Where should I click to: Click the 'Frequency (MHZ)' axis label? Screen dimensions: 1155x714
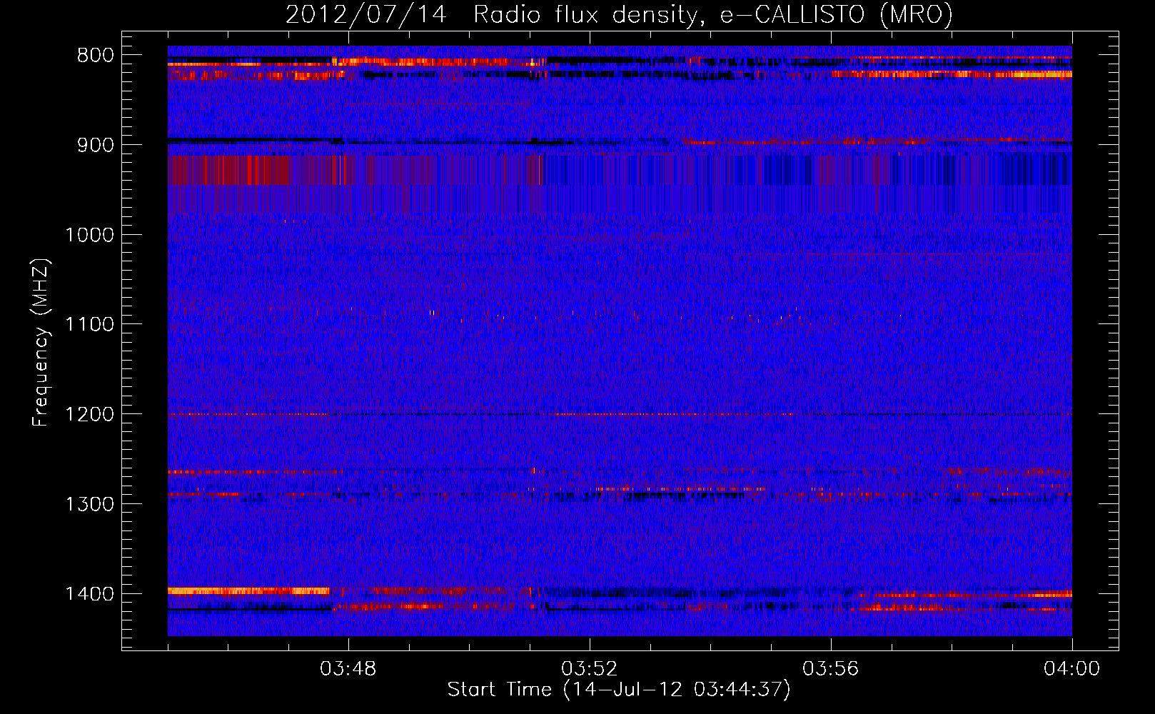[x=41, y=343]
